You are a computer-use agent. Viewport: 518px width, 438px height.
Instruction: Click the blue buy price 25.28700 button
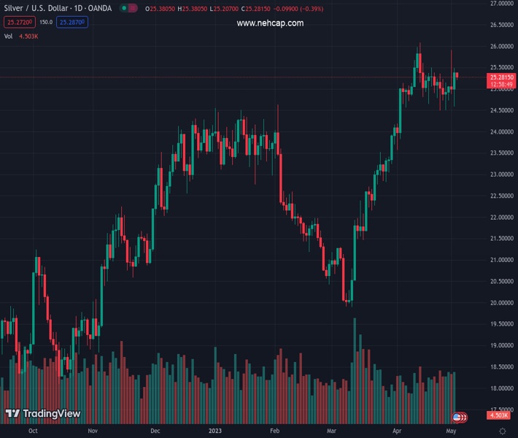[73, 23]
